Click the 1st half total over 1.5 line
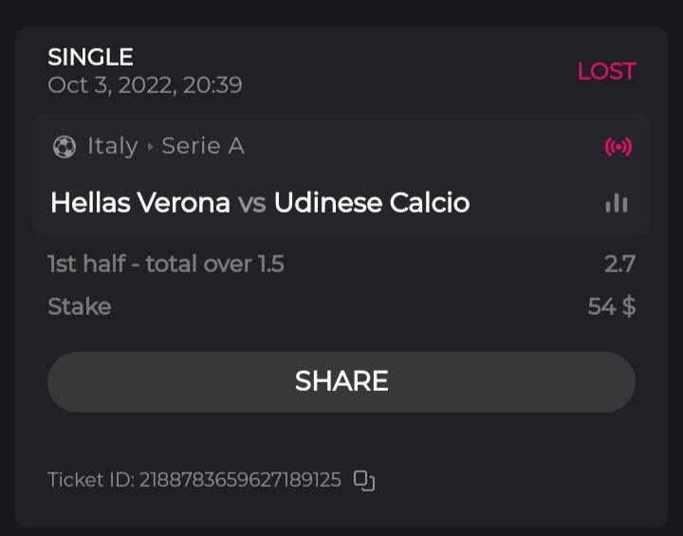The height and width of the screenshot is (536, 683). tap(166, 264)
